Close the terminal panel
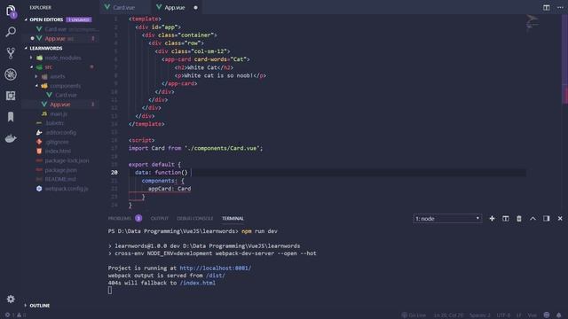Viewport: 568px width, 319px height. click(x=560, y=219)
